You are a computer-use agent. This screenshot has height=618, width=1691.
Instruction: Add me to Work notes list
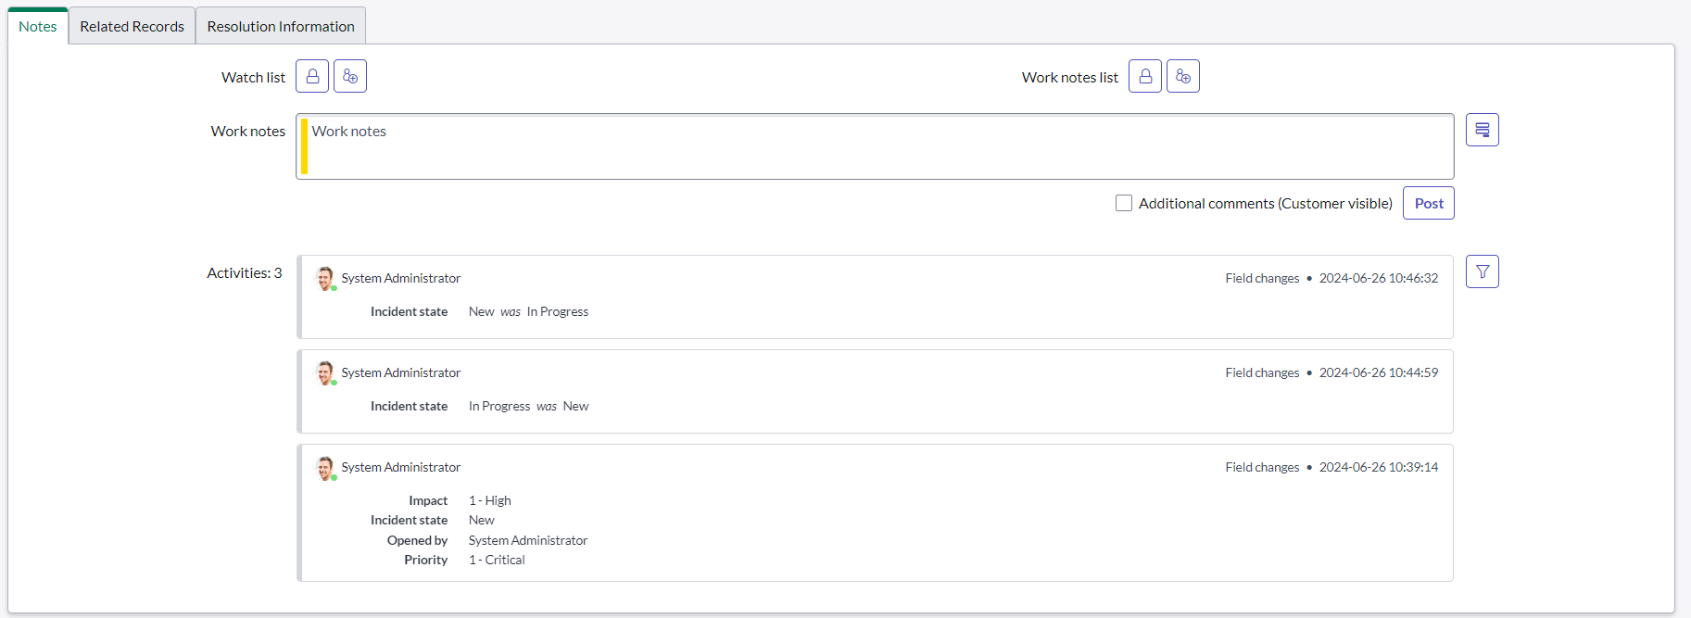click(1183, 76)
